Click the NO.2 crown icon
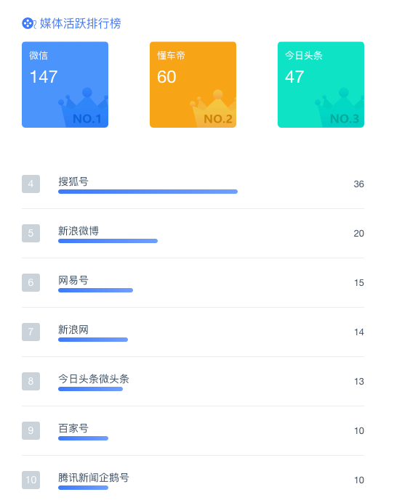Screen dimensions: 394x500 click(x=213, y=108)
